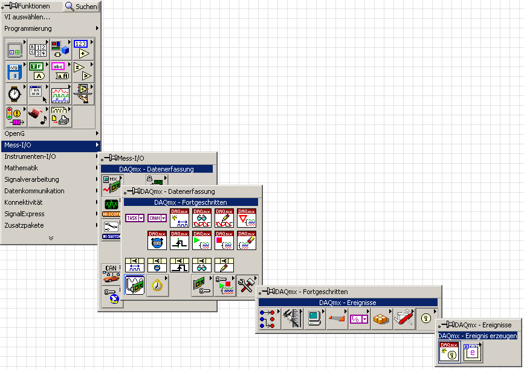Screen dimensions: 524x369
Task: Open the Dialog and User Interface subpalette
Action: coord(38,94)
